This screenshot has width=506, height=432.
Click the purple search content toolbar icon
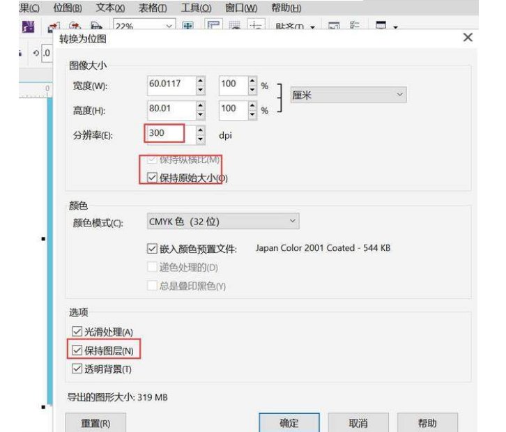[28, 26]
